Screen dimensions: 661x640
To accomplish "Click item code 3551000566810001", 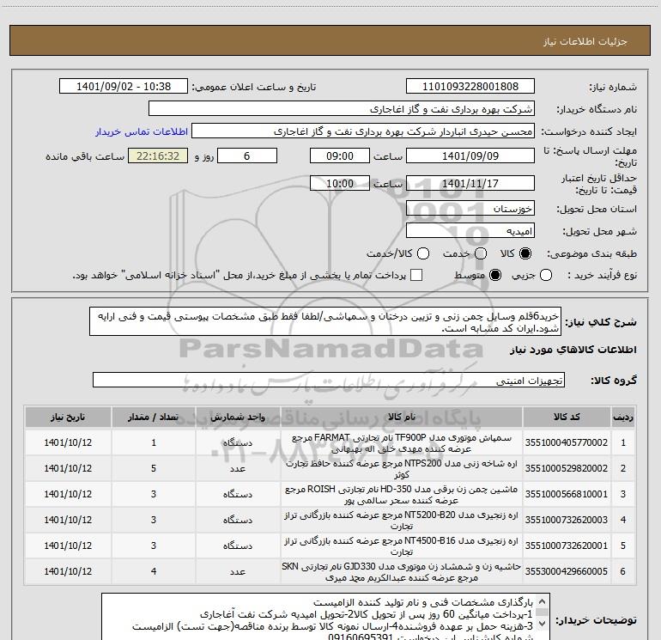I will [x=567, y=494].
